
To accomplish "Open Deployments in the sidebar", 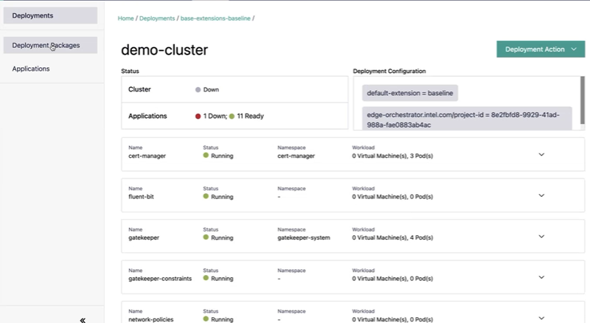I will coord(49,15).
